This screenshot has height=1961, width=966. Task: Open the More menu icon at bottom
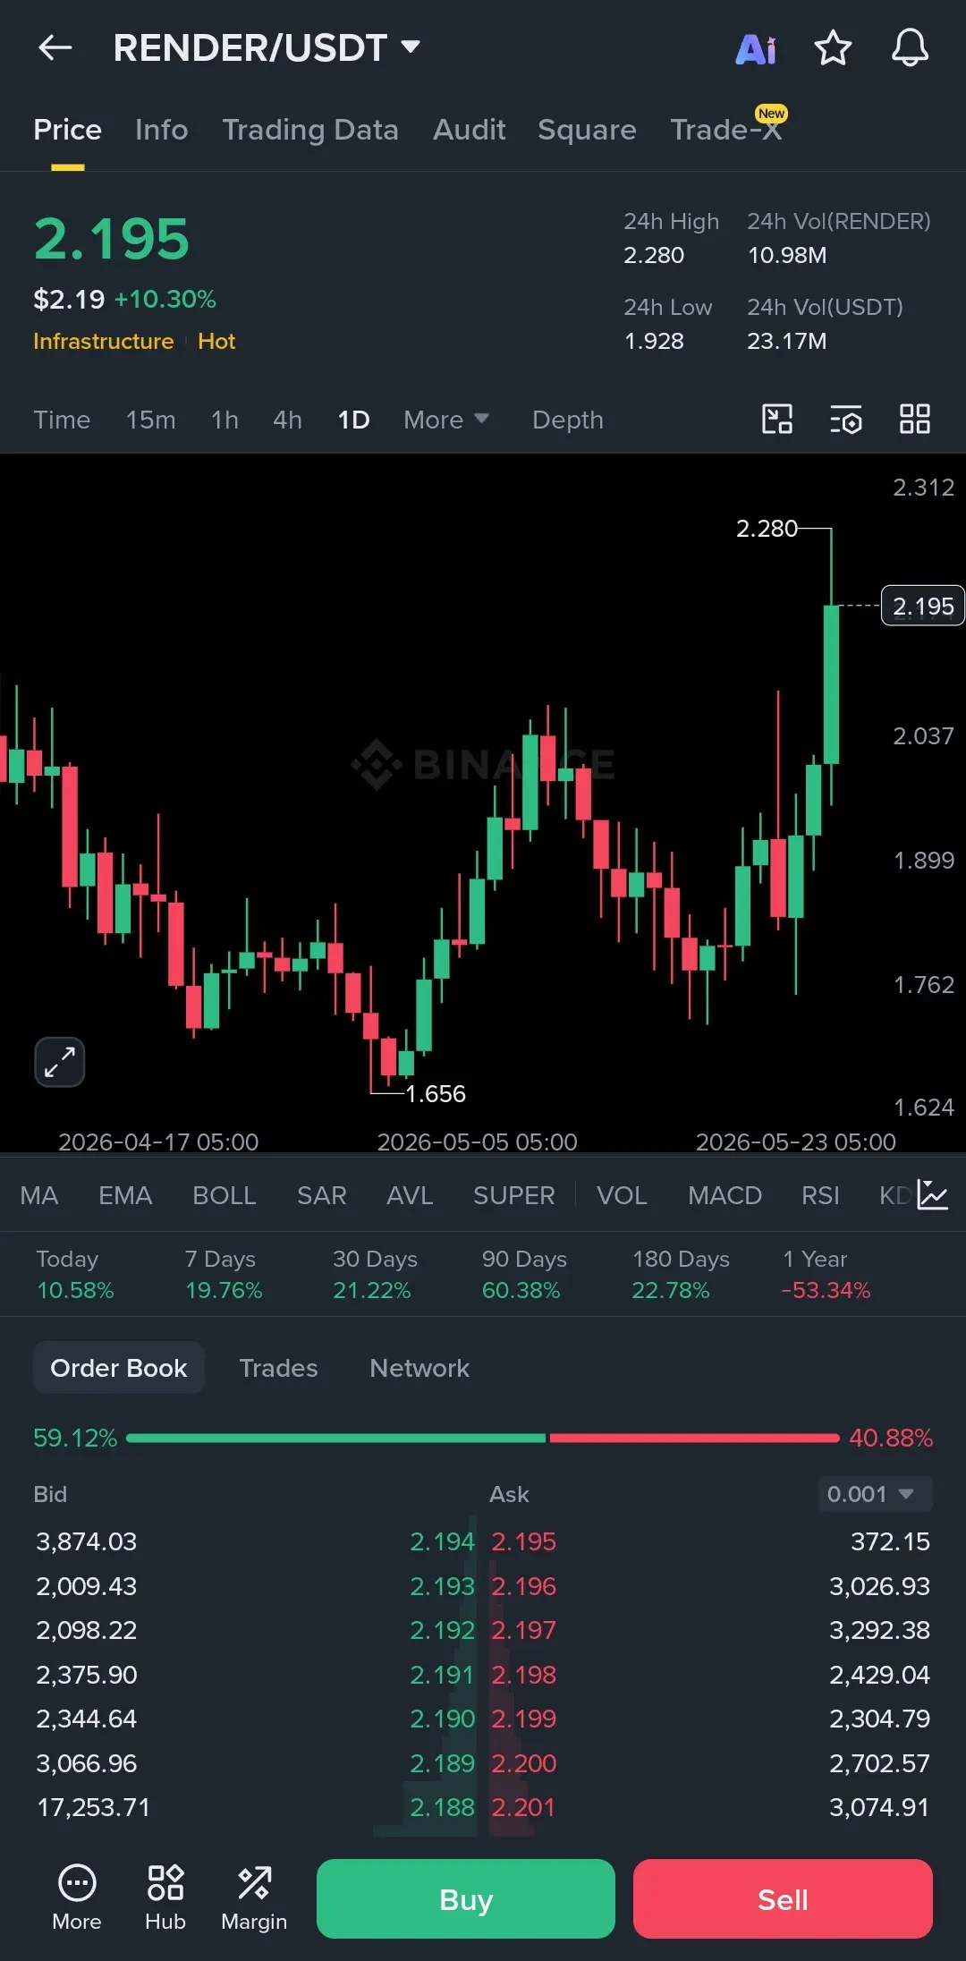pyautogui.click(x=77, y=1898)
